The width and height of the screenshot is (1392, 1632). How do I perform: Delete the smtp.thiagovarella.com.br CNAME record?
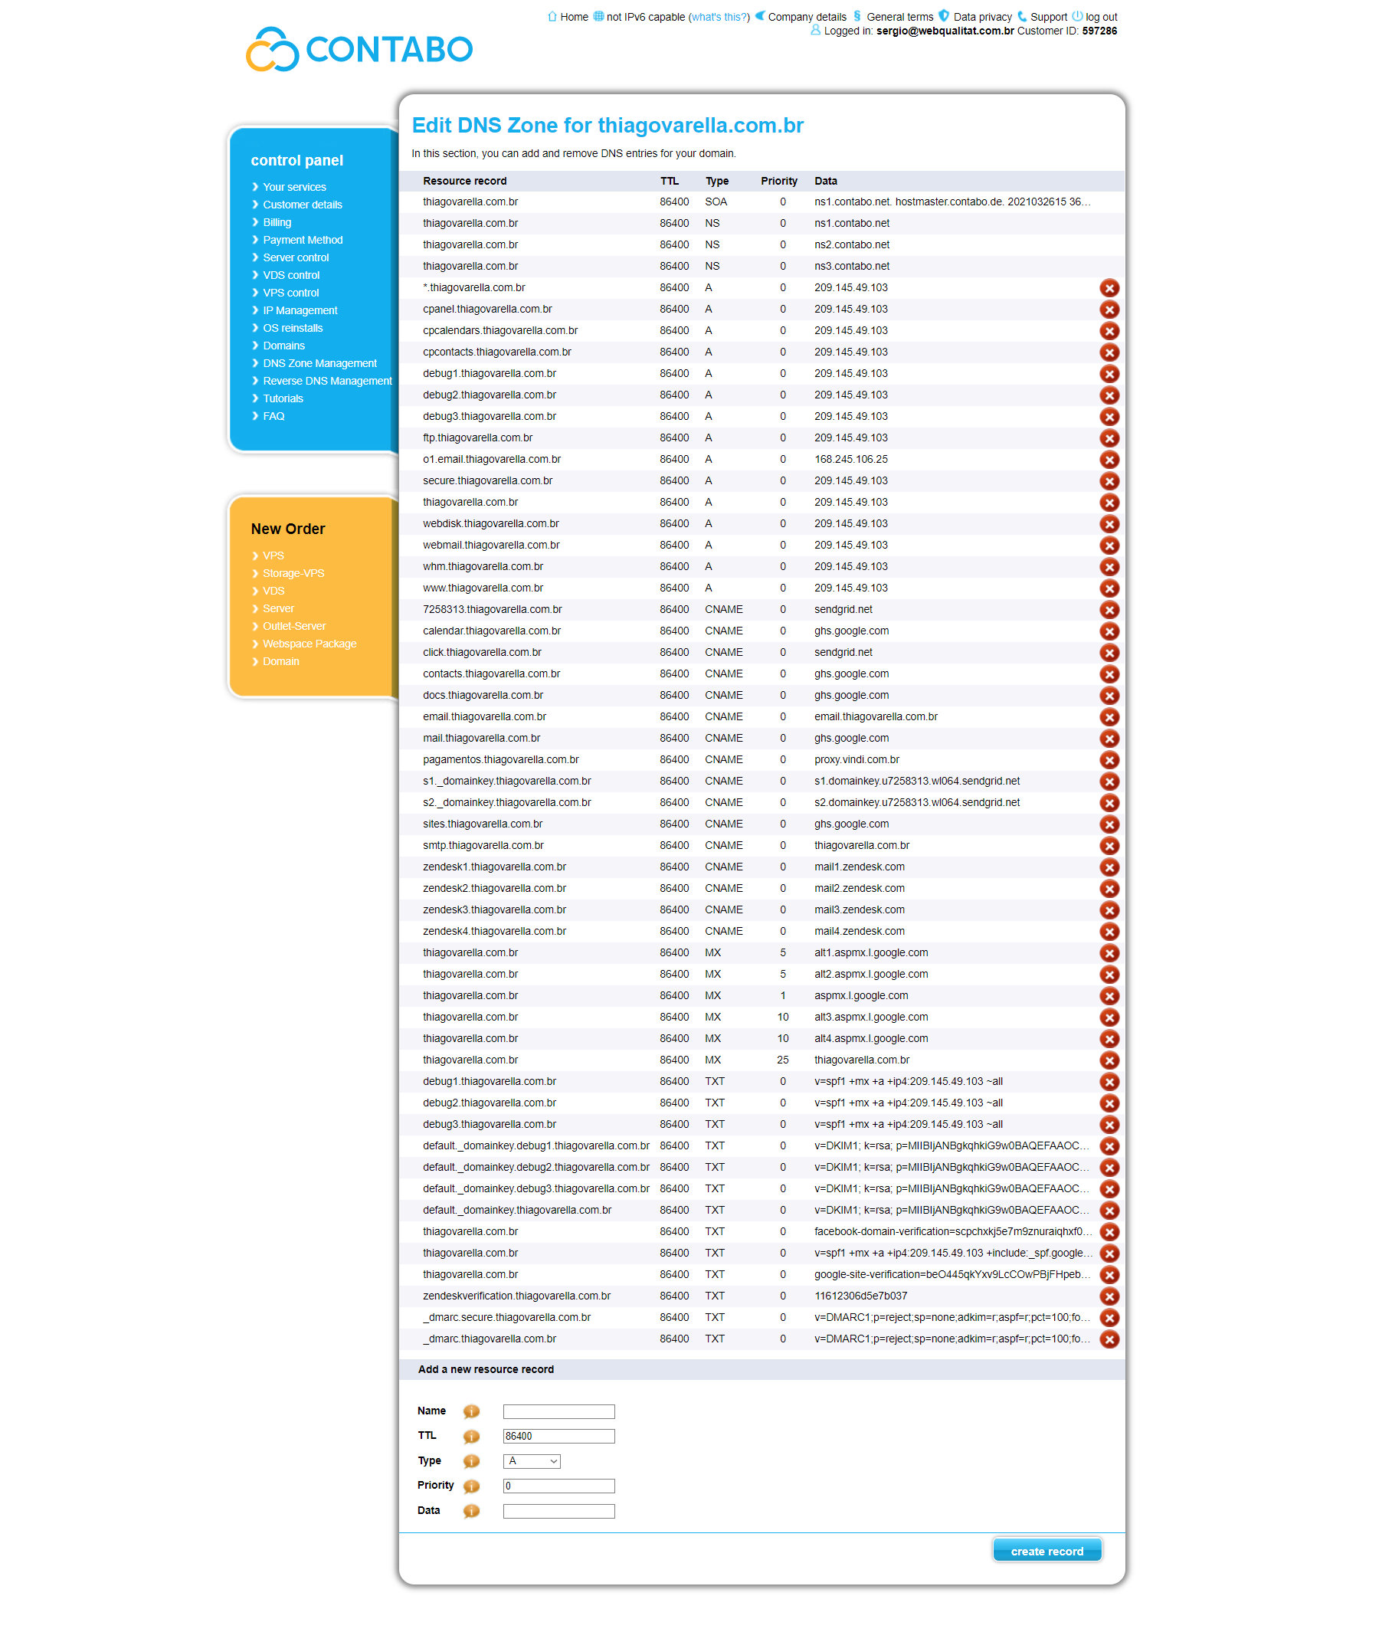pos(1109,846)
